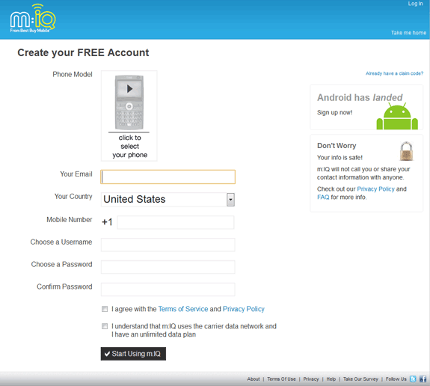Open Privacy Policy link in Don't Worry box
430x386 pixels.
(x=375, y=189)
